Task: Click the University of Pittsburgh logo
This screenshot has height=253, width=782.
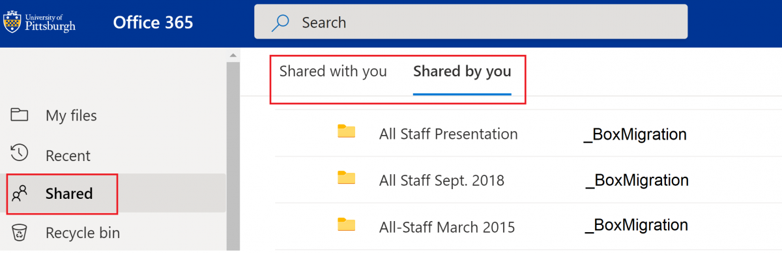Action: click(39, 22)
